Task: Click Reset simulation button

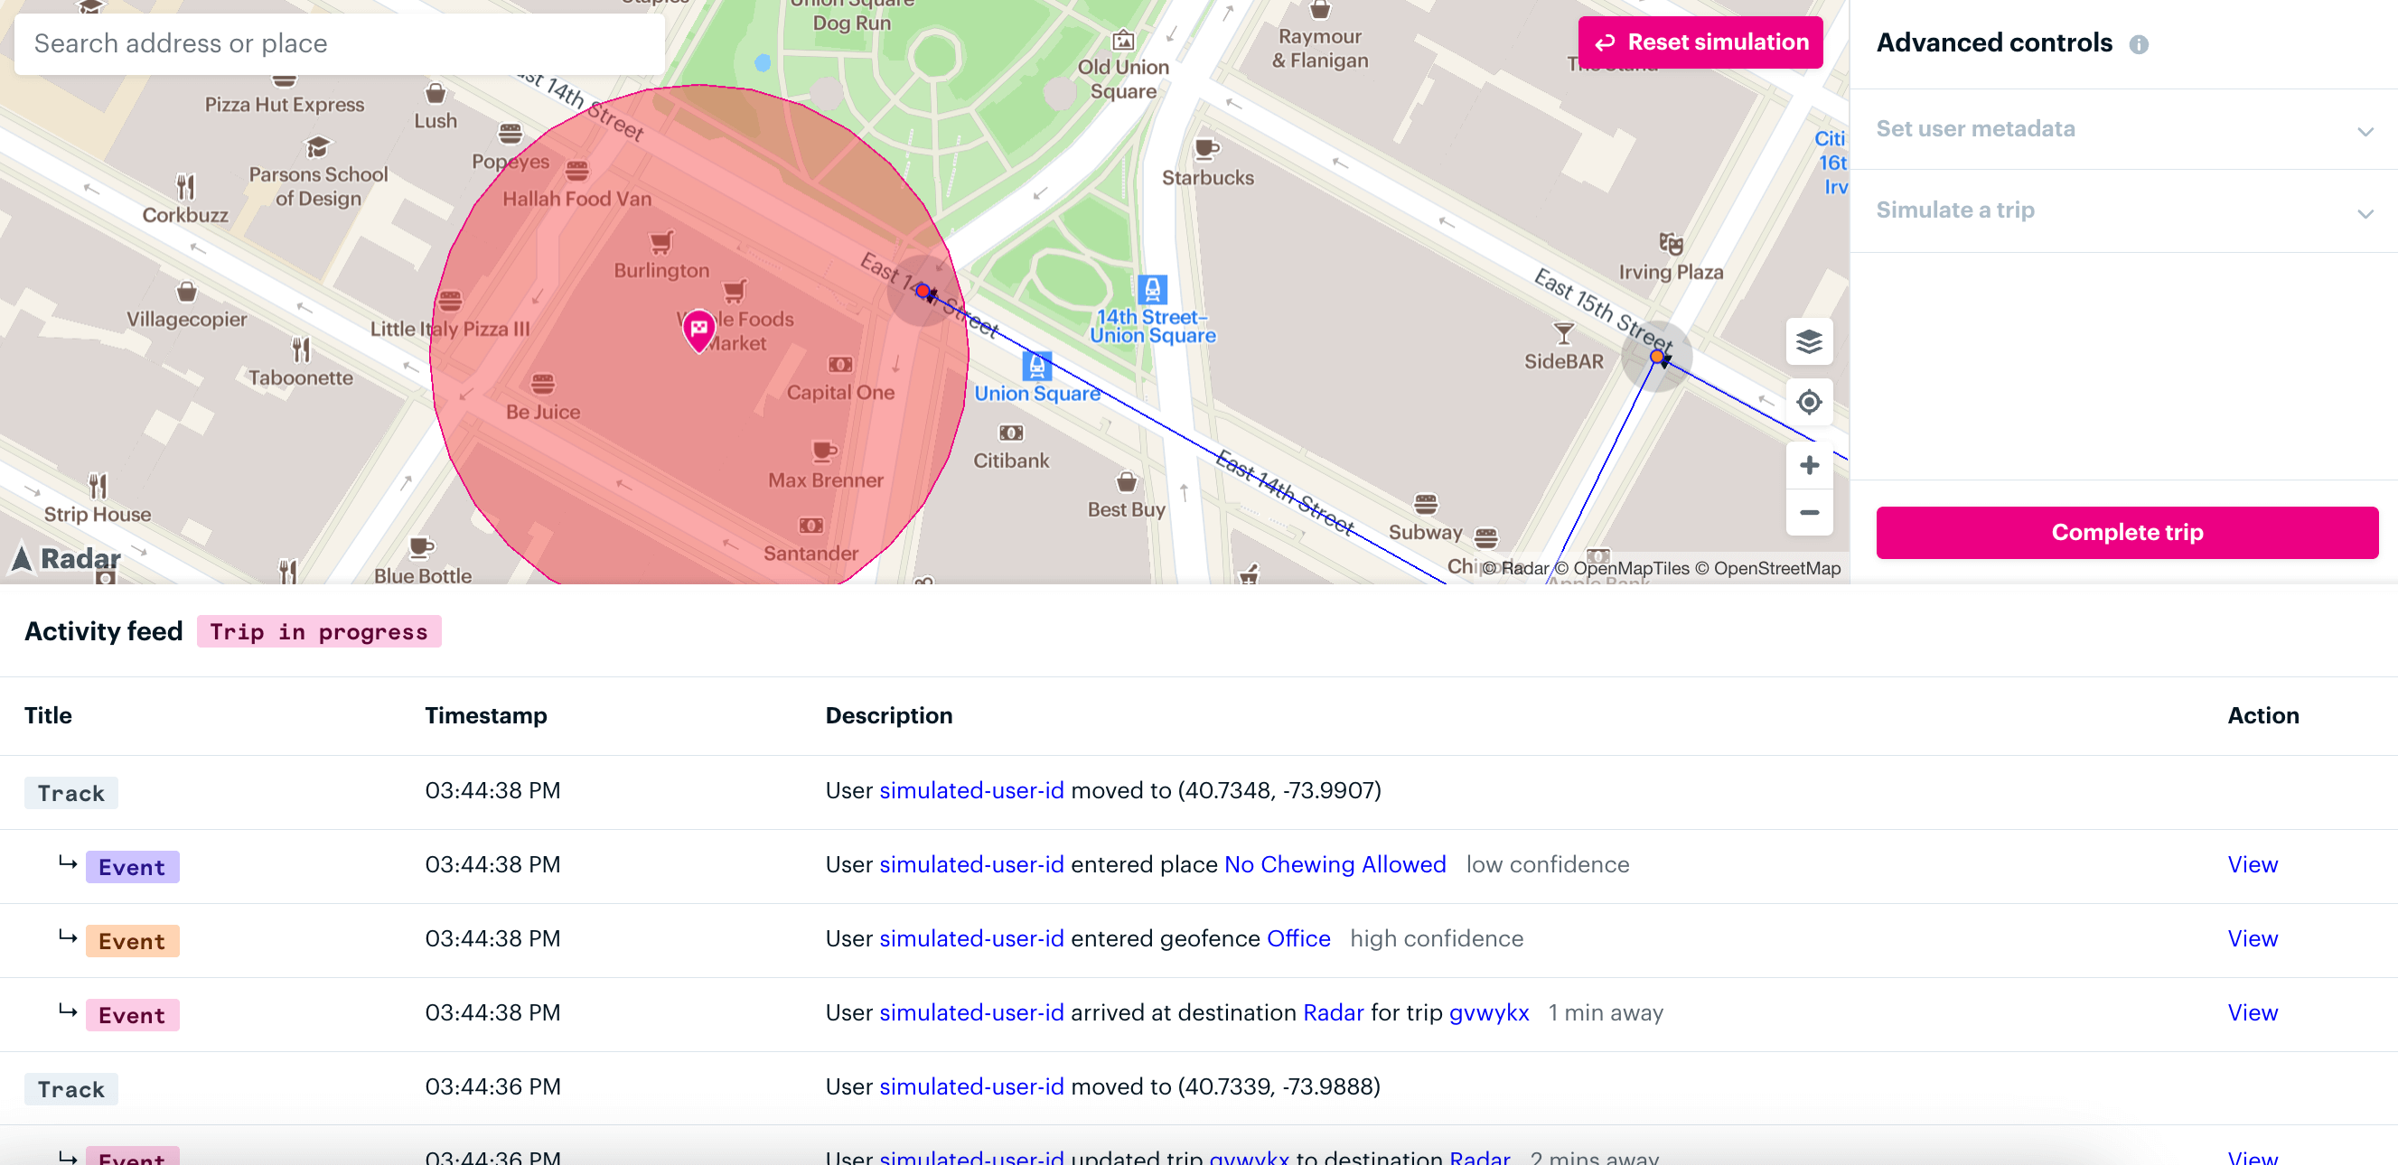Action: [1700, 42]
